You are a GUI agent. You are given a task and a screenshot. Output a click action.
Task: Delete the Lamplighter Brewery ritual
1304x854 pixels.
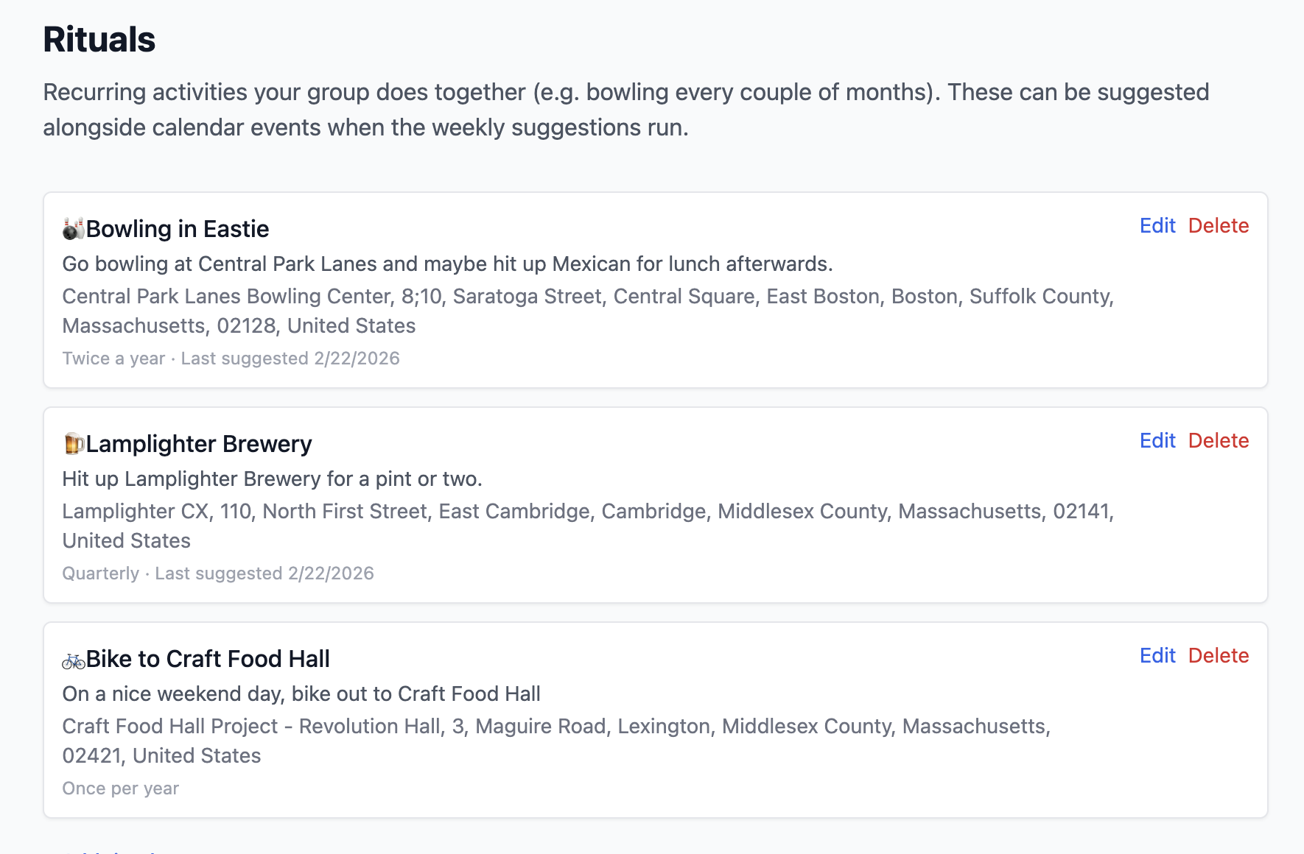click(x=1218, y=441)
